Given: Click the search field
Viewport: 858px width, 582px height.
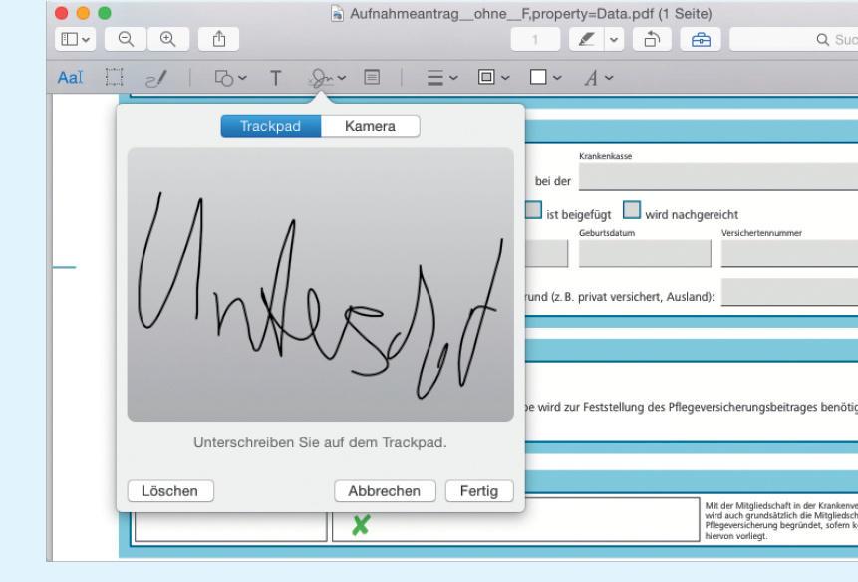Looking at the screenshot, I should [793, 40].
